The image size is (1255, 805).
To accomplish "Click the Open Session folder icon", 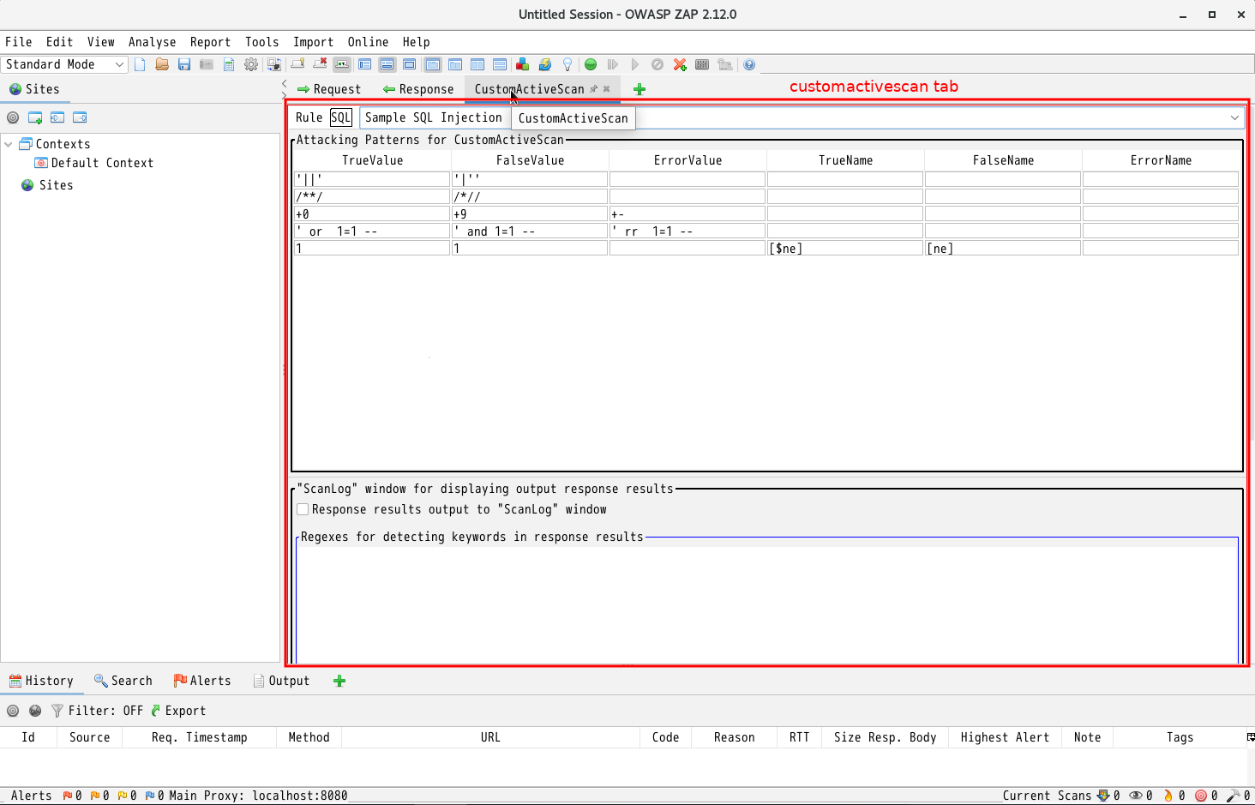I will (162, 64).
